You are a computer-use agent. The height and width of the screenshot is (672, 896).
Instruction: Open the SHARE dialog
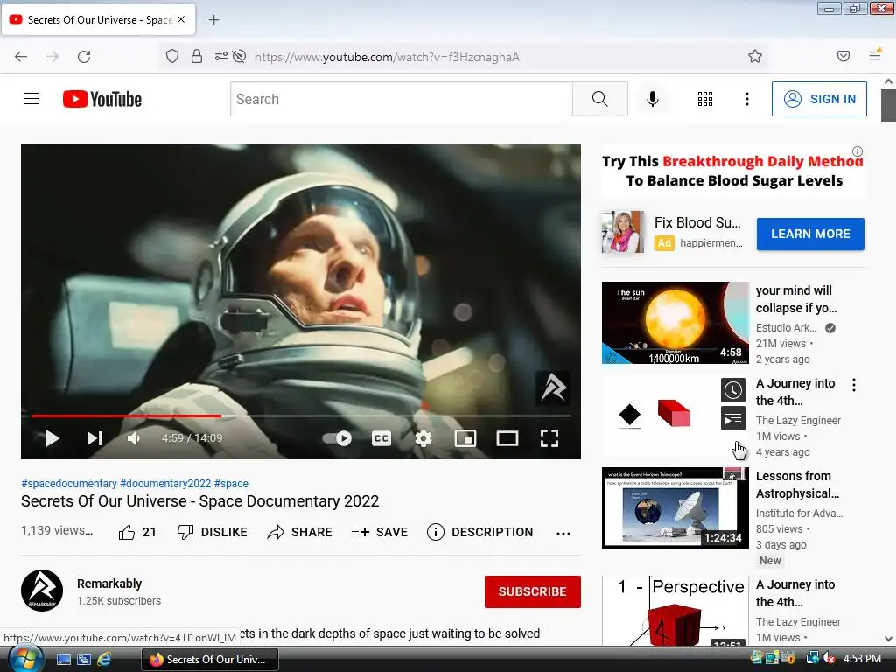(299, 532)
